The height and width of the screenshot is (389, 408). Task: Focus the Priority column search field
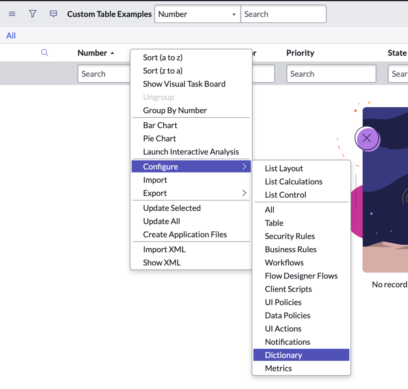coord(331,74)
